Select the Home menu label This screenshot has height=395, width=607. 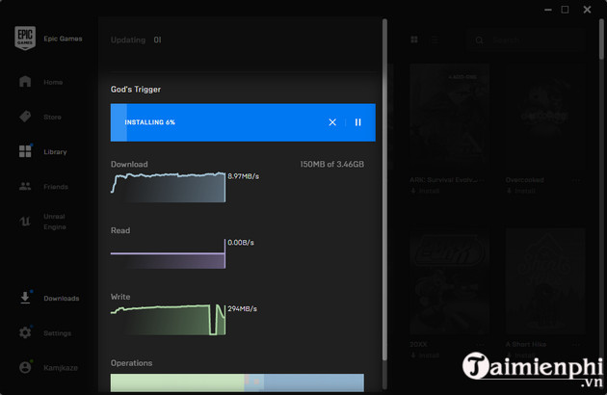click(x=53, y=82)
